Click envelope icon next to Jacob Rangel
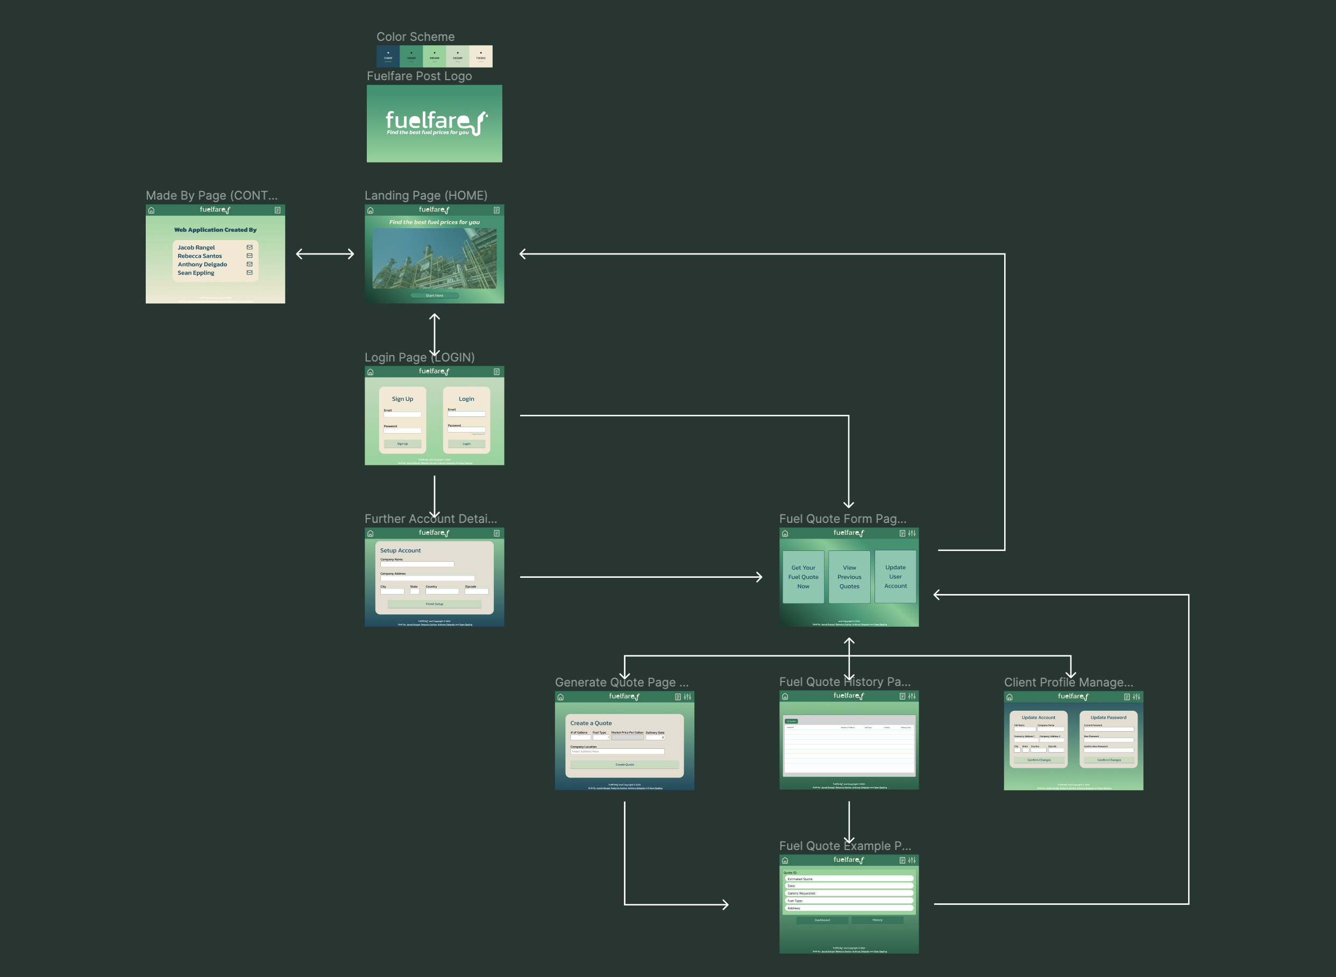The width and height of the screenshot is (1336, 977). [250, 247]
